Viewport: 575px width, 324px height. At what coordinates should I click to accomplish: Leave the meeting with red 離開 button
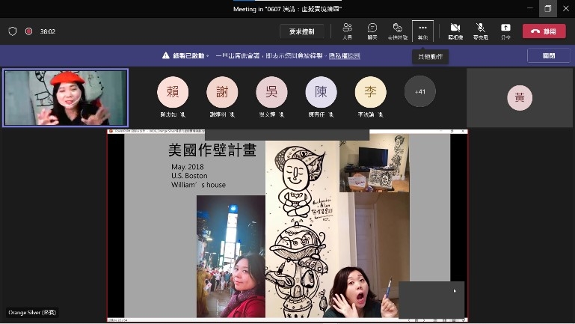[x=544, y=31]
